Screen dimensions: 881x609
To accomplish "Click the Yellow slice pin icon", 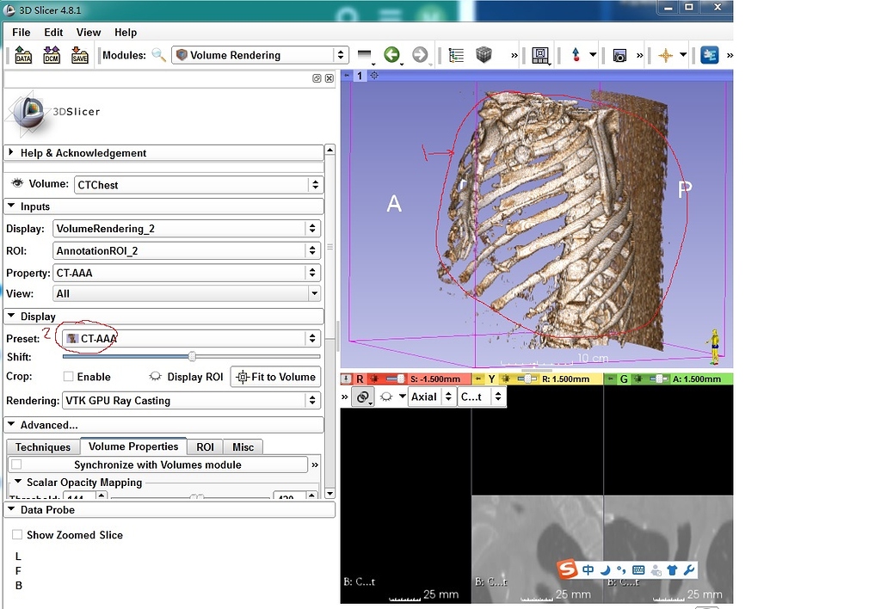I will point(478,379).
